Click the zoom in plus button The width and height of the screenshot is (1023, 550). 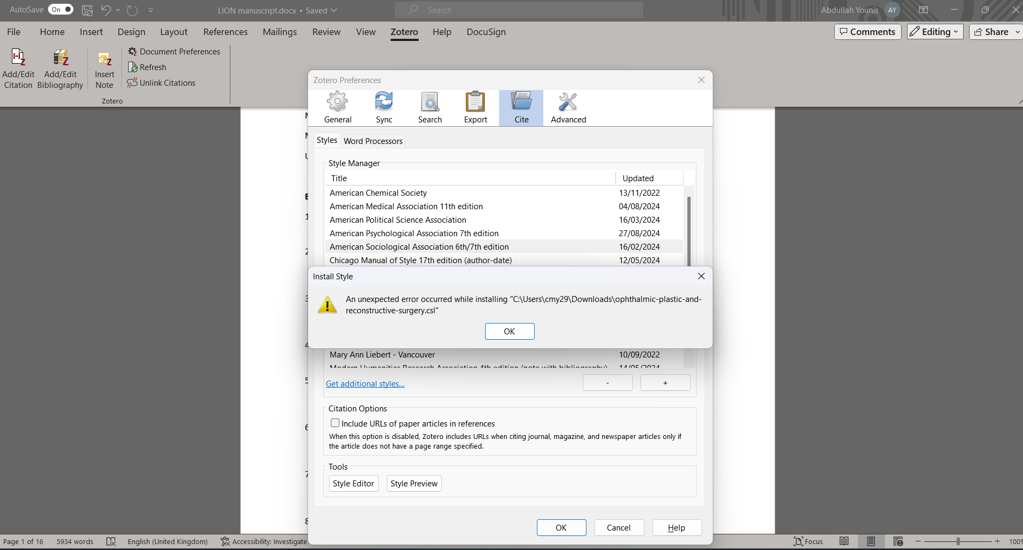pos(997,541)
